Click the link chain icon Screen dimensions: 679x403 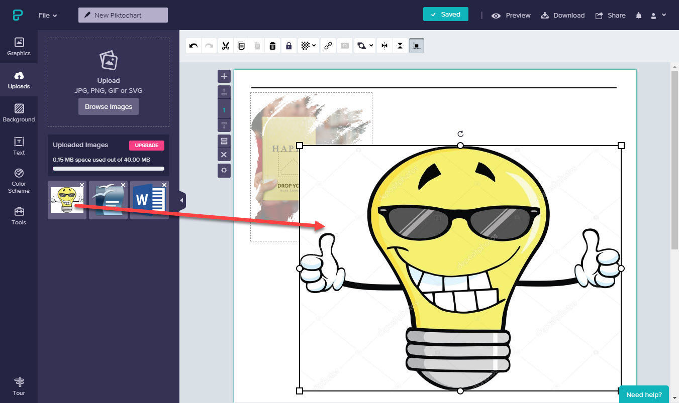click(x=328, y=46)
